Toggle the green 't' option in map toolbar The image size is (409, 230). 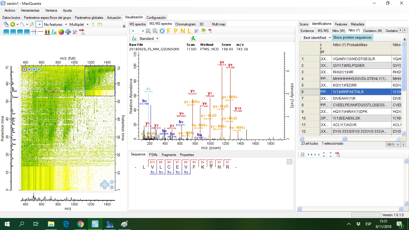93,24
